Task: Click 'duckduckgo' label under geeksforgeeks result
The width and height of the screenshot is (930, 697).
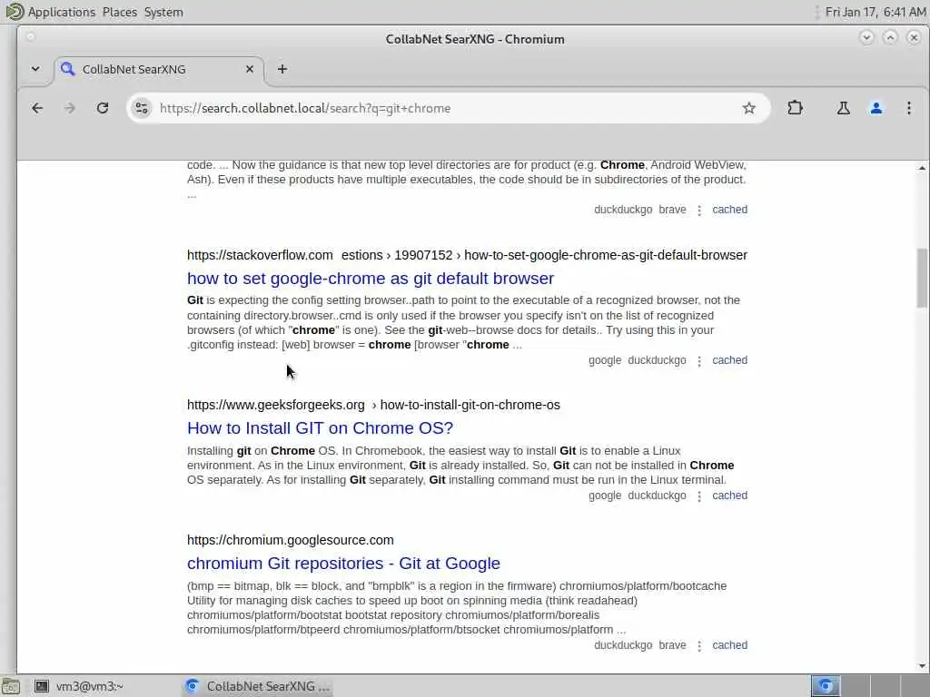Action: coord(657,496)
